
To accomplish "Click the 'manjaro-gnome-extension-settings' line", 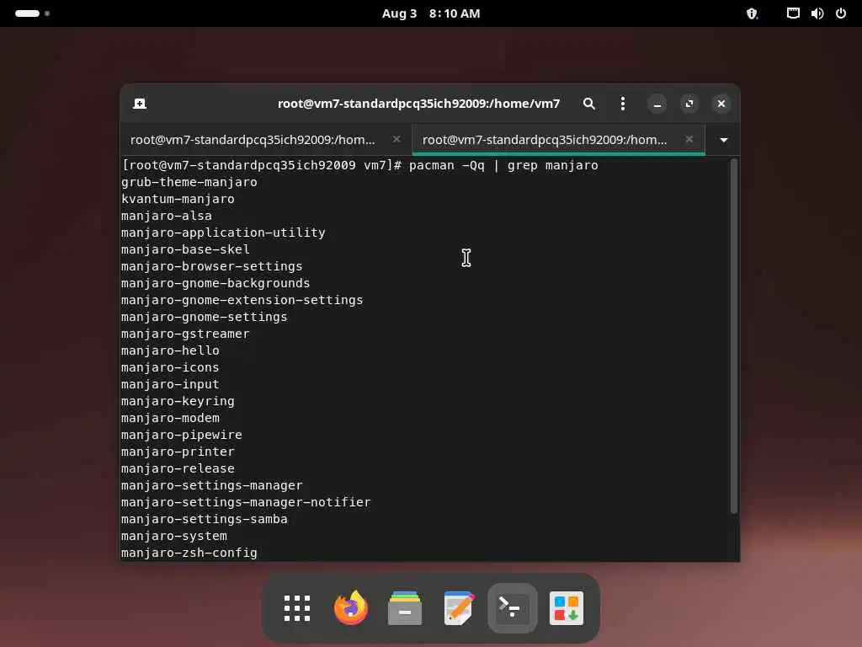I will click(x=242, y=300).
